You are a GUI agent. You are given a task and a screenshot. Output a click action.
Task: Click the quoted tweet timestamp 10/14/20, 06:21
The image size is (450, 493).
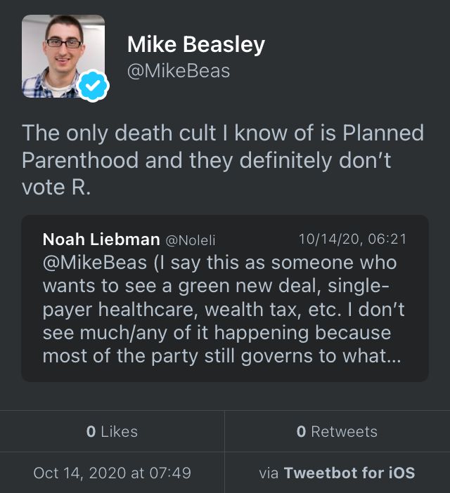click(x=354, y=239)
